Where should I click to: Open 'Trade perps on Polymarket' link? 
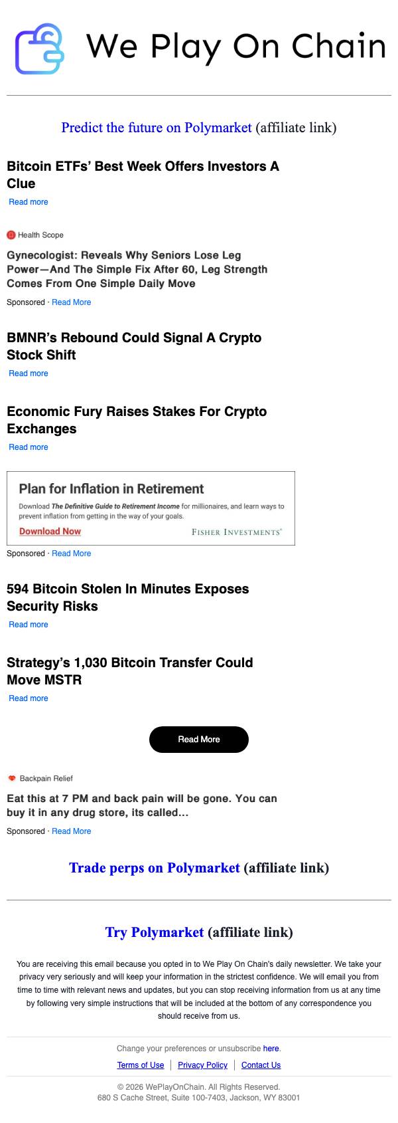(x=155, y=868)
